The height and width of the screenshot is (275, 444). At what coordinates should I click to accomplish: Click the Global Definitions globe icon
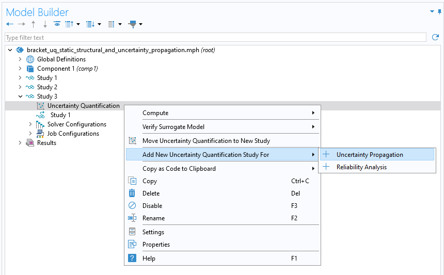coord(30,59)
